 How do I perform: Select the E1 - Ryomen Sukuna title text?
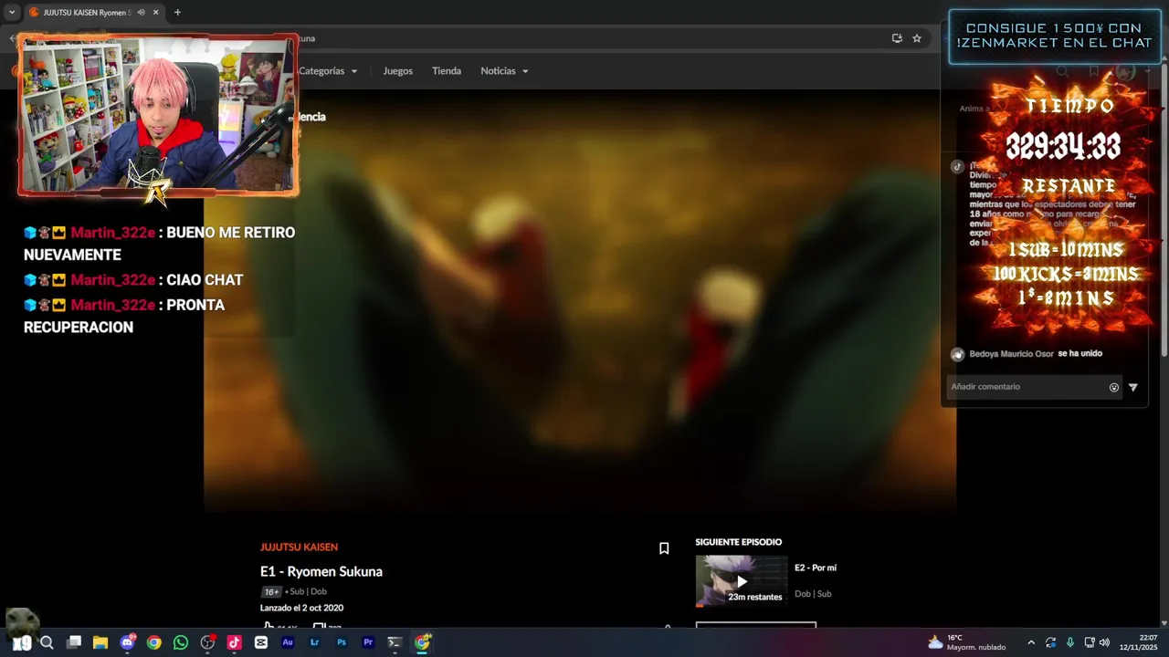(321, 571)
